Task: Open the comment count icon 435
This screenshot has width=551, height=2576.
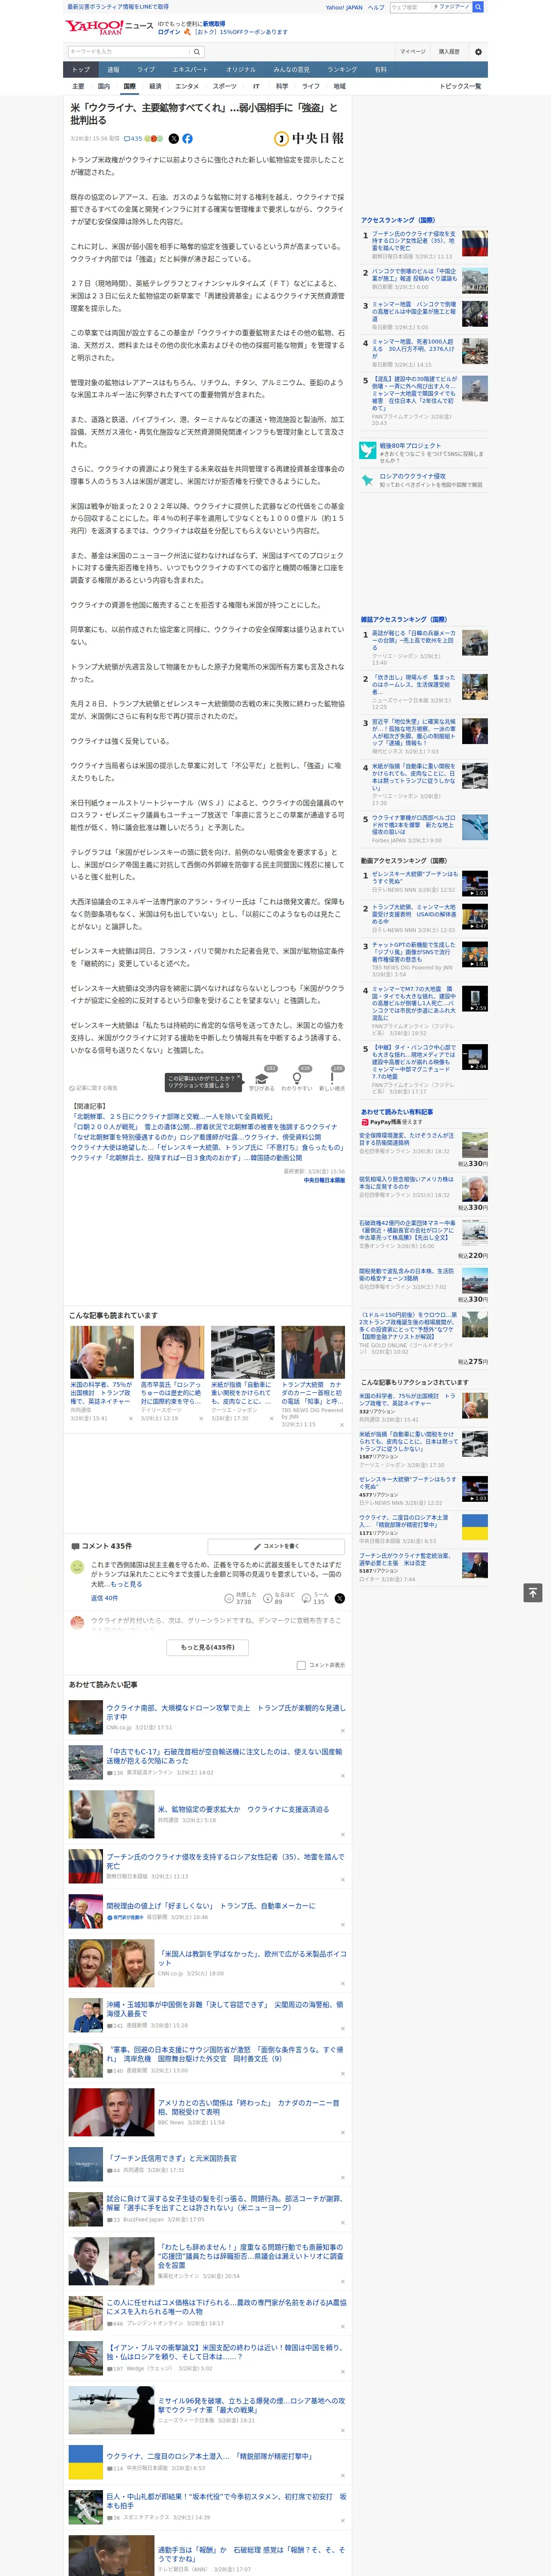Action: [133, 139]
